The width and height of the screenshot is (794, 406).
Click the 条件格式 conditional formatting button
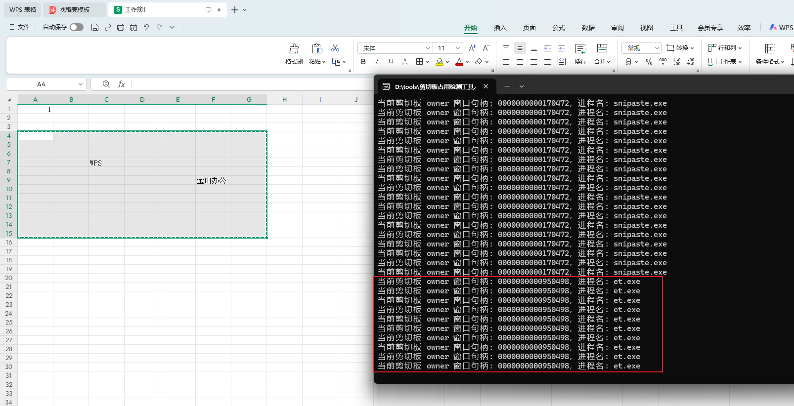tap(770, 54)
